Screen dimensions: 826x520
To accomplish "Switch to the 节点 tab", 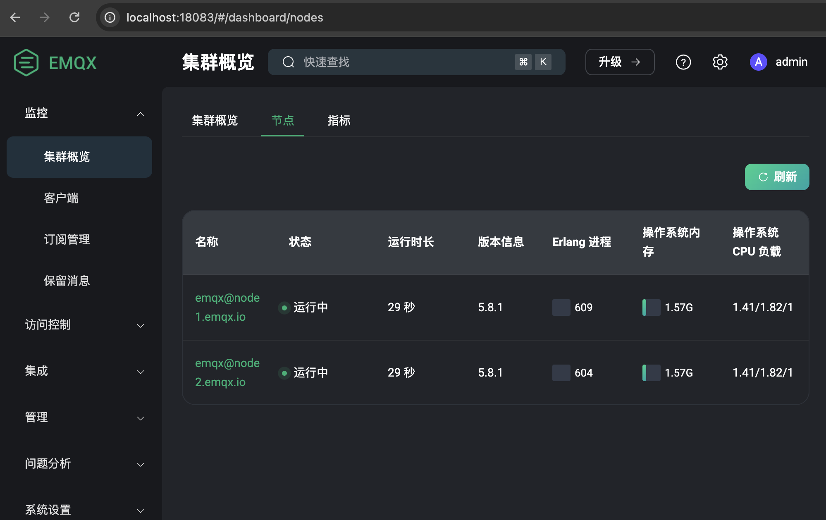I will point(283,120).
